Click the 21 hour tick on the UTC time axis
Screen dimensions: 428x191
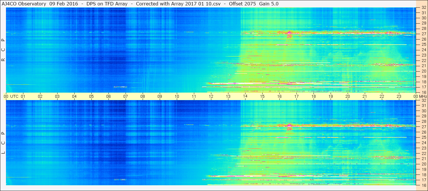365,96
